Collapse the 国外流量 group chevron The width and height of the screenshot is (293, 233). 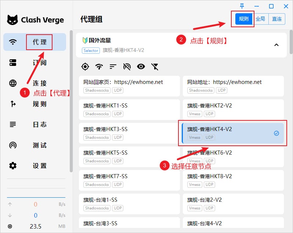[276, 45]
